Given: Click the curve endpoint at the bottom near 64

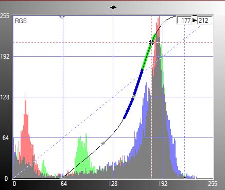Looking at the screenshot, I should 63,177.
